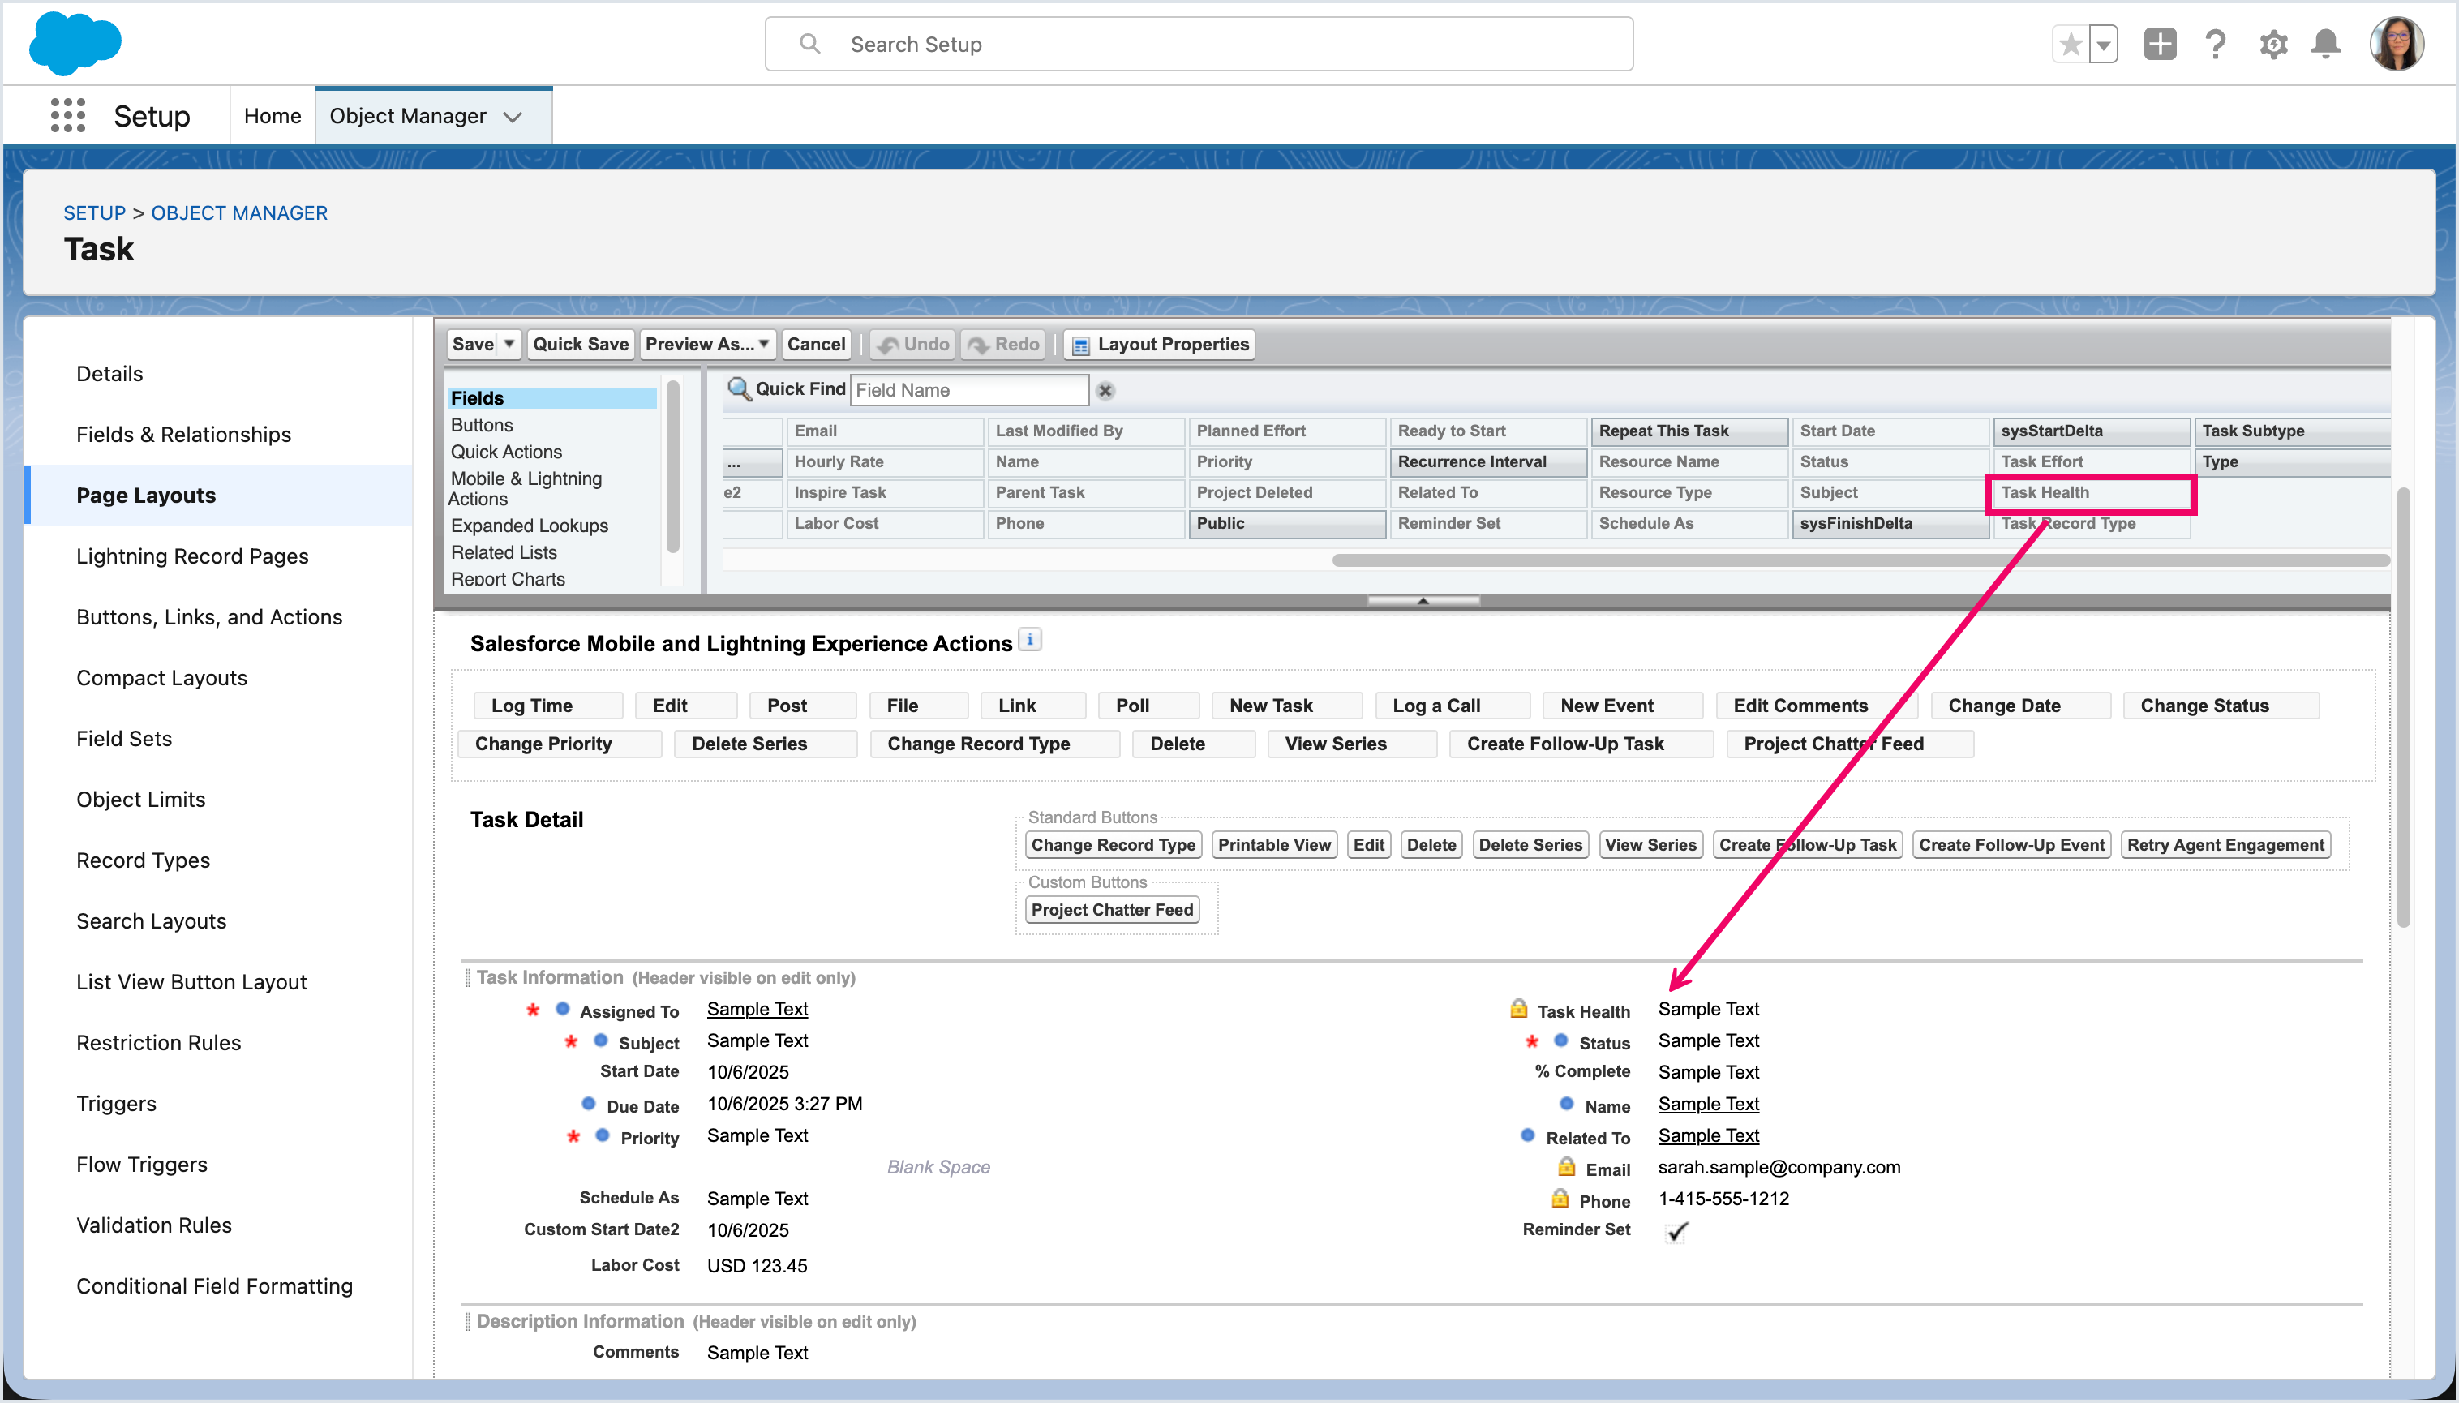Click the Quick Save button

click(580, 344)
